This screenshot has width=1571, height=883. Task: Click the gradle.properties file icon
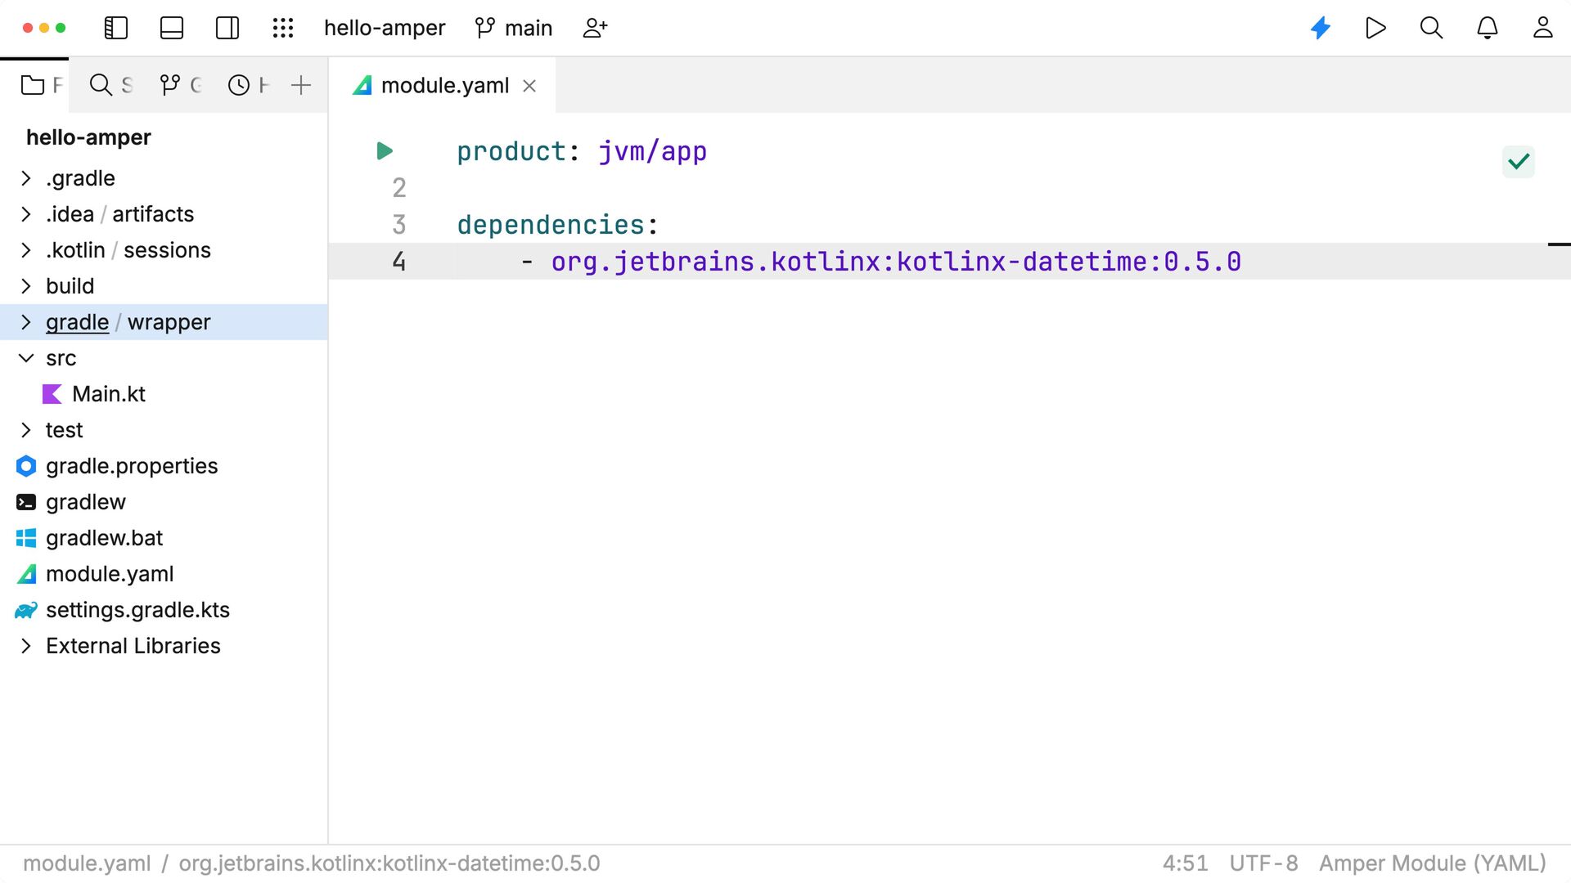pyautogui.click(x=26, y=466)
